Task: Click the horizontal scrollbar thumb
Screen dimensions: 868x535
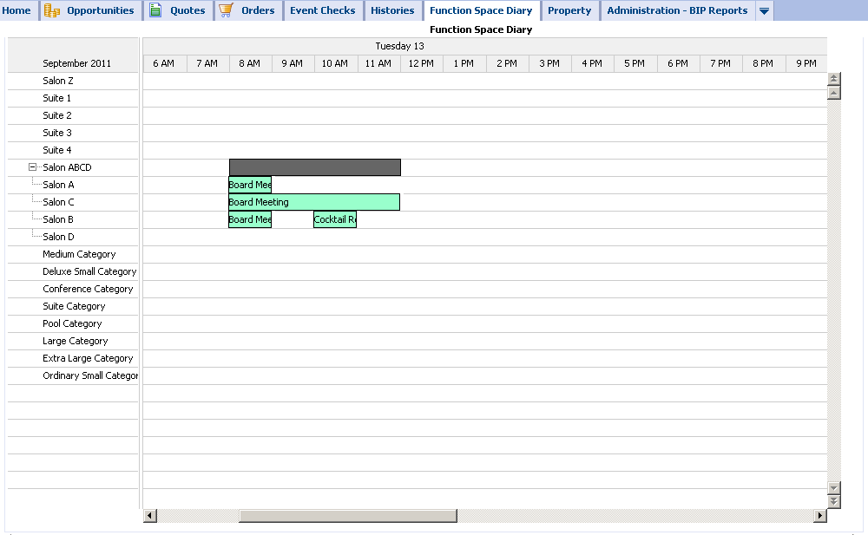Action: click(x=346, y=515)
